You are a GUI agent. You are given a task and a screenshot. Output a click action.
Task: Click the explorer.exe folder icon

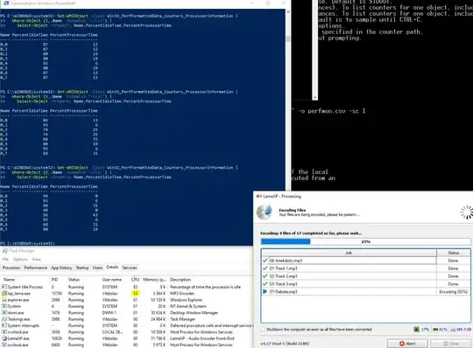coord(4,300)
